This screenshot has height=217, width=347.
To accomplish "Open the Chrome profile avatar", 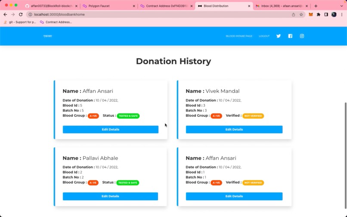I will pos(334,15).
